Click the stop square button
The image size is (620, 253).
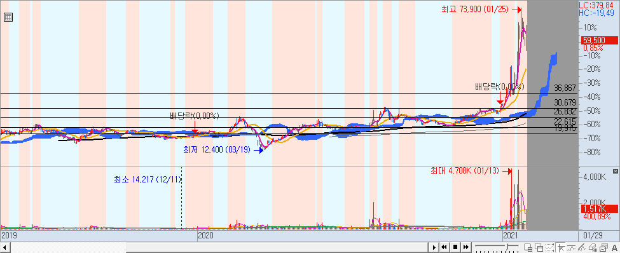tap(455, 247)
